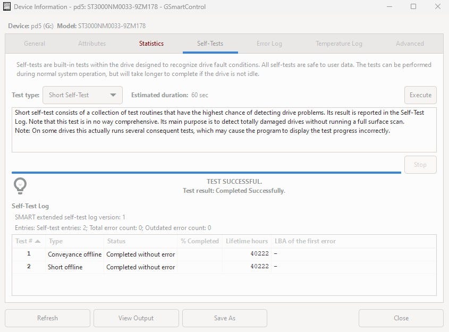Screen dimensions: 449x332
Task: Click the Estimated duration 60 sec label
Action: click(x=170, y=95)
